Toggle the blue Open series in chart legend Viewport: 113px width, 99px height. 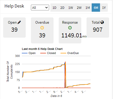point(29,53)
